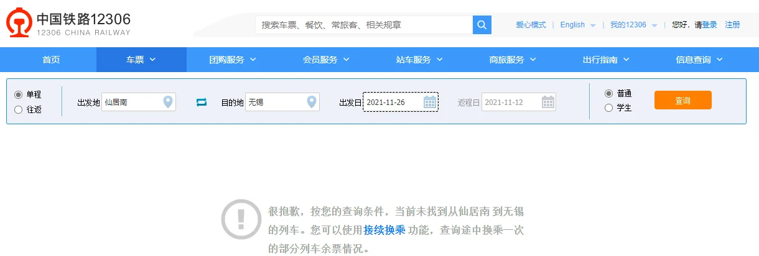Click the orange 查询 search button

(682, 100)
